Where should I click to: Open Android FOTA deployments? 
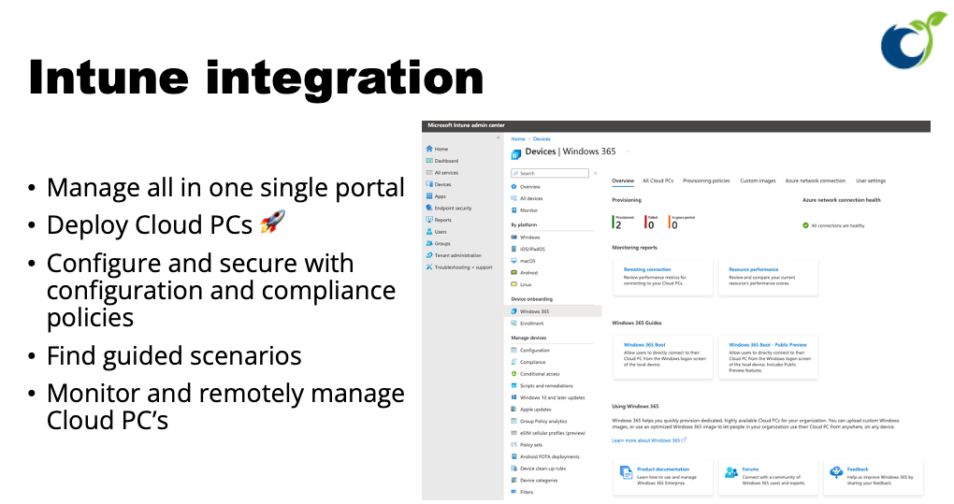[x=545, y=457]
